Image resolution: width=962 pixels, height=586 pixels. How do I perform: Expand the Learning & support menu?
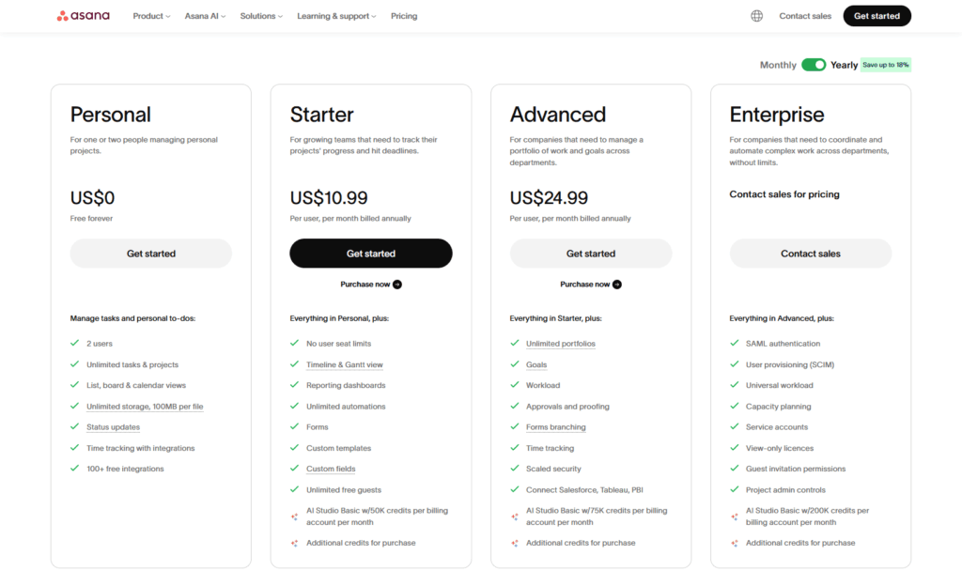click(336, 16)
